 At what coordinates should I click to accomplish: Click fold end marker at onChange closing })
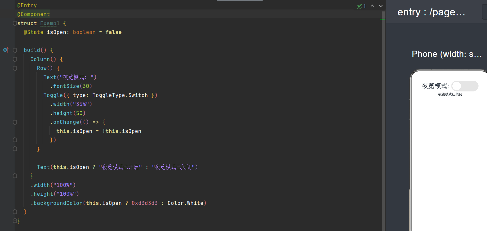[x=15, y=140]
